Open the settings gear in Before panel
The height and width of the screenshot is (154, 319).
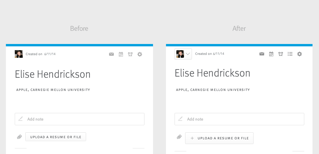(139, 54)
